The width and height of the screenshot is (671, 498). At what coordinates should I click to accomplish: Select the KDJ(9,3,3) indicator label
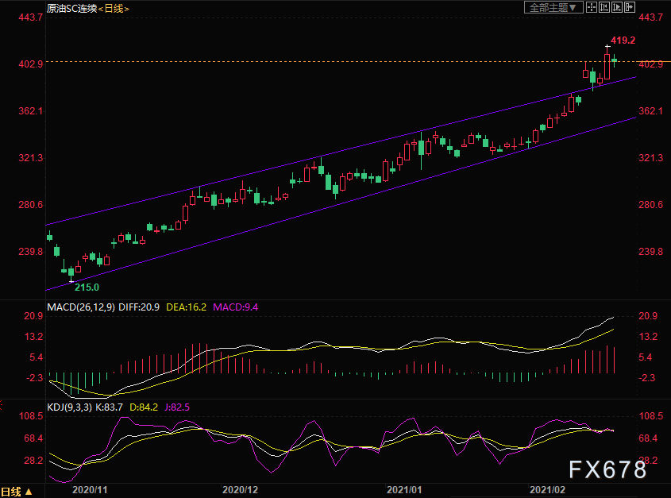coord(71,407)
